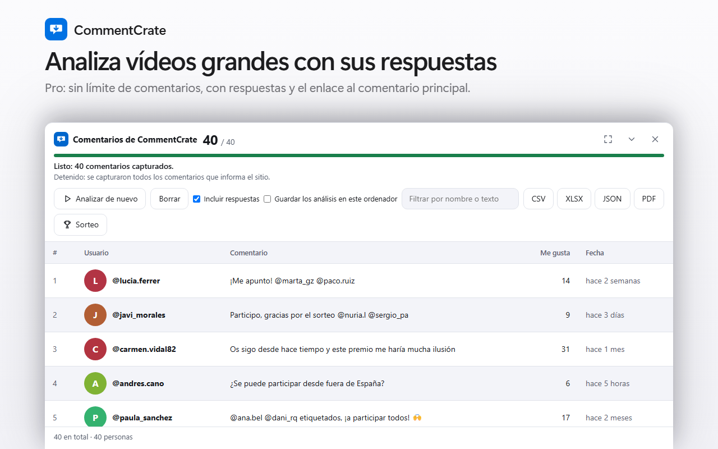
Task: Click the date "hace 2 semanas"
Action: pos(613,281)
